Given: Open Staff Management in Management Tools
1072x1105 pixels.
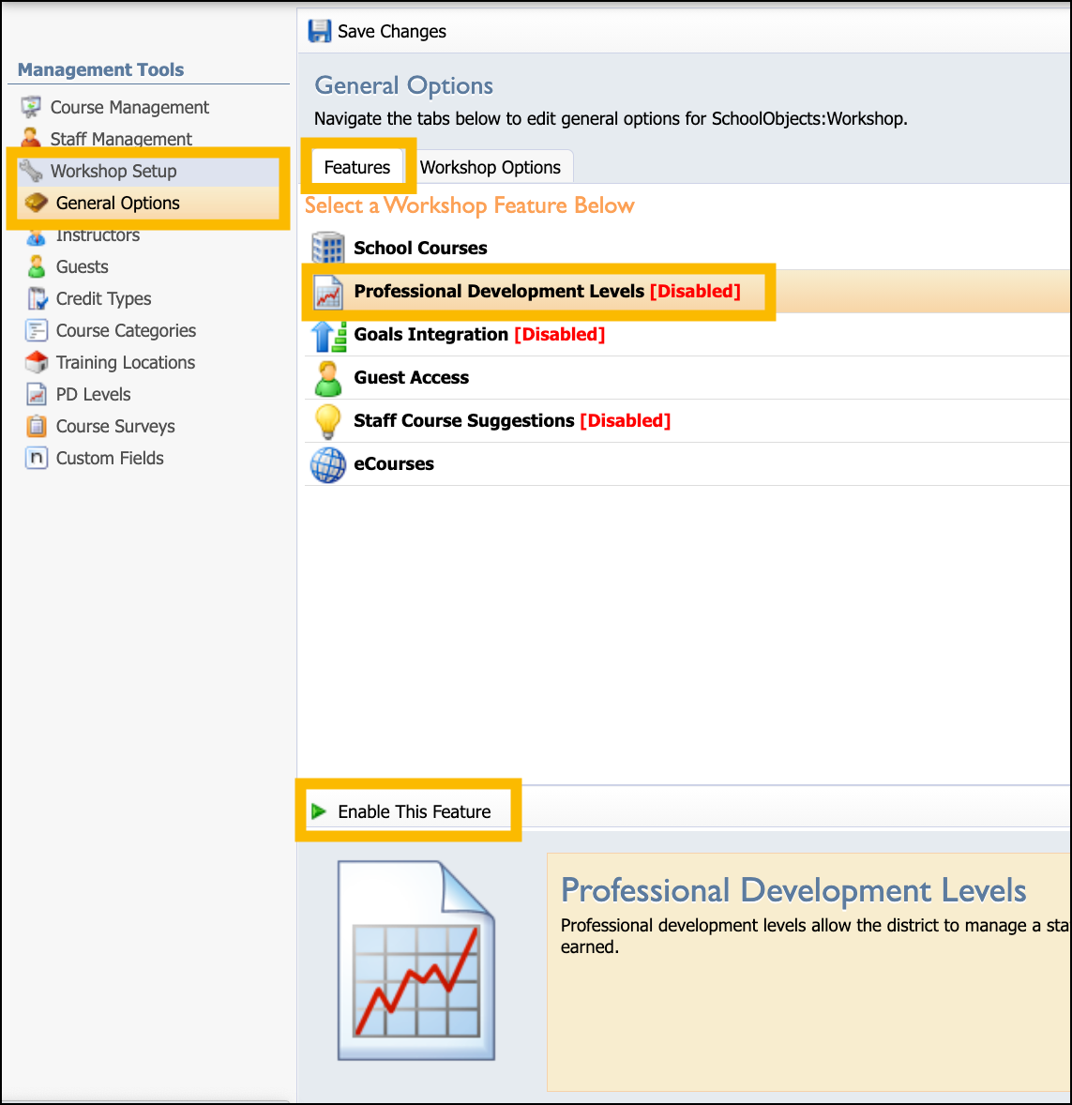Looking at the screenshot, I should pyautogui.click(x=121, y=139).
